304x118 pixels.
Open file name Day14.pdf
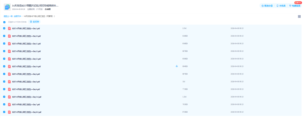(26, 66)
